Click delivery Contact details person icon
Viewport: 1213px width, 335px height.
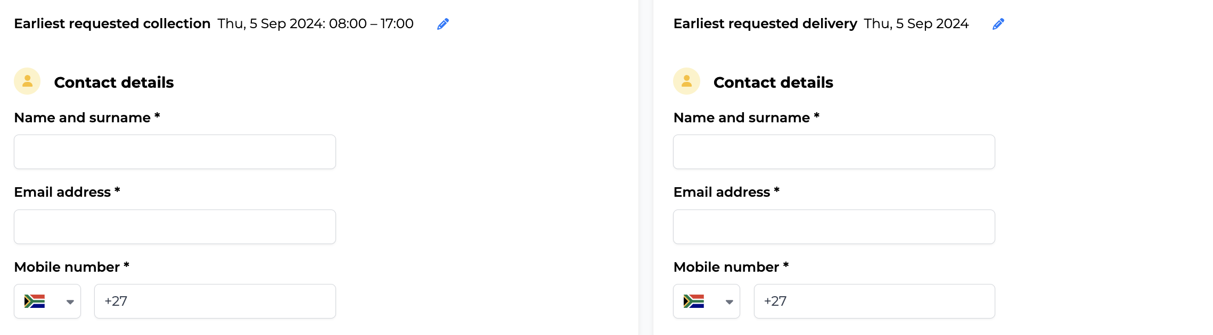[687, 81]
